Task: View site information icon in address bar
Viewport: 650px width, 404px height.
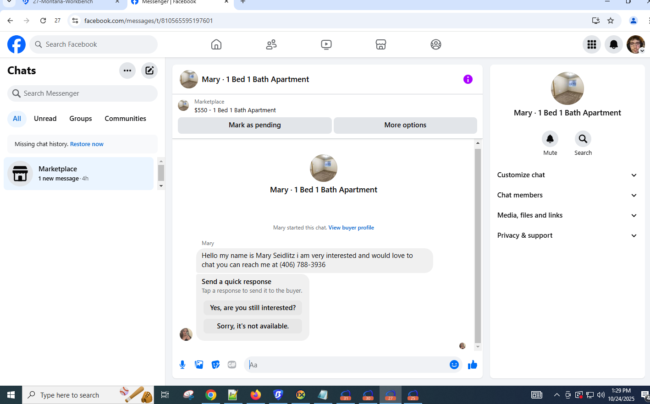Action: click(x=76, y=21)
